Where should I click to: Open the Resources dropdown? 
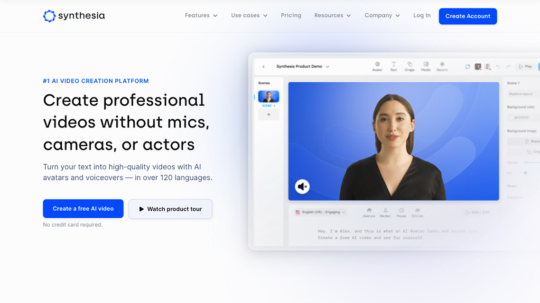pos(332,16)
